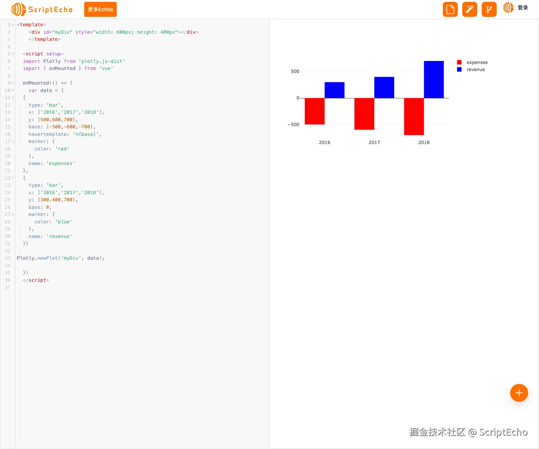Click the 500 y-axis tick label
The width and height of the screenshot is (539, 449).
point(295,71)
